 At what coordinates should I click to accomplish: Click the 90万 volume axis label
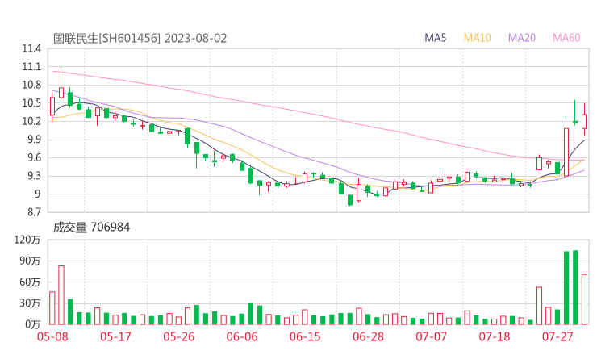pyautogui.click(x=30, y=261)
